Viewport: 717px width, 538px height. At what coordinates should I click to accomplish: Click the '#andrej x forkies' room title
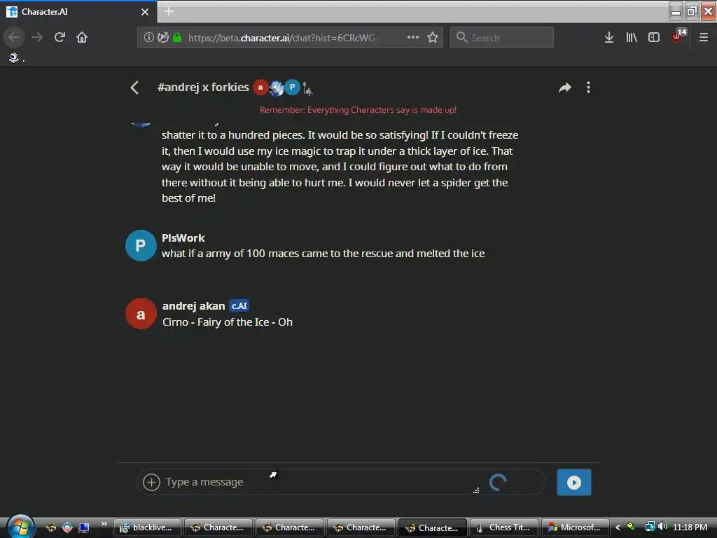203,87
